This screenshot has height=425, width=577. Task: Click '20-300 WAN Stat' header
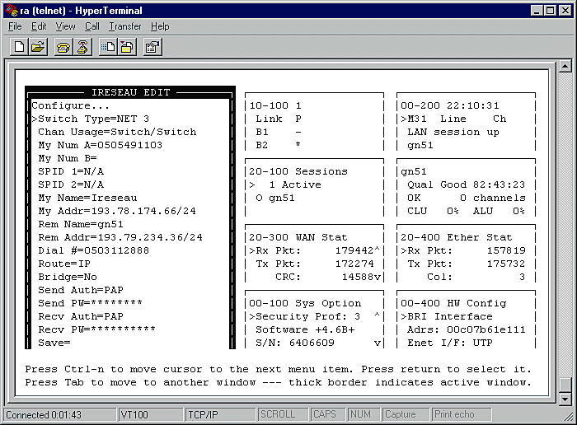(x=298, y=237)
